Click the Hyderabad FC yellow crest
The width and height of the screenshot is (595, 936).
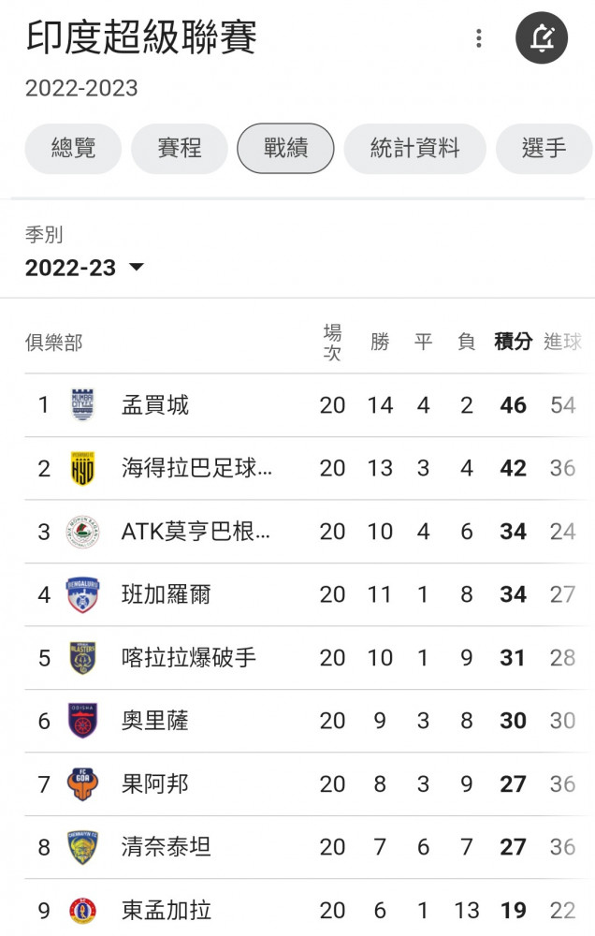pyautogui.click(x=82, y=469)
